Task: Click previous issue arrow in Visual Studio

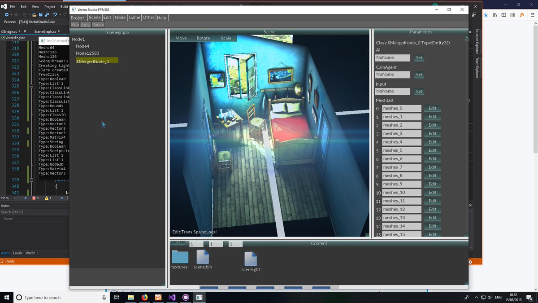Action: coord(26,198)
